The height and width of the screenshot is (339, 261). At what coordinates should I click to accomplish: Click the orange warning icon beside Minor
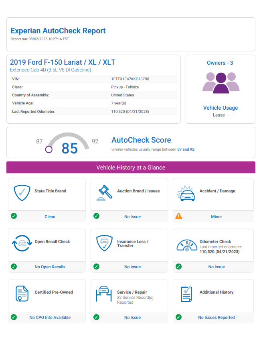tap(179, 216)
